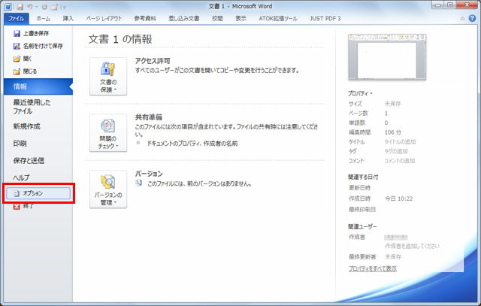Screen dimensions: 481x306
Task: Open the 校閲 tab
Action: pos(217,18)
